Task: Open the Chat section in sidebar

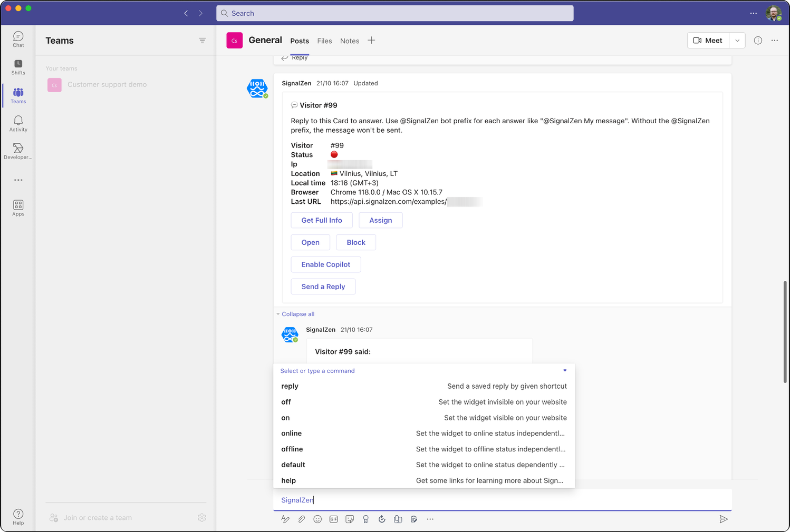Action: [18, 40]
